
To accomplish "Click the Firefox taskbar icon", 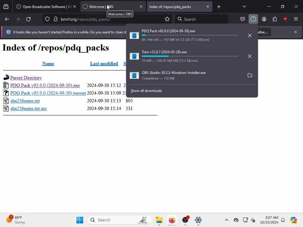I will coord(172,220).
